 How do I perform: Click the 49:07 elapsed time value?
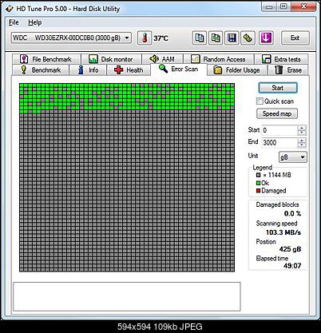(292, 266)
